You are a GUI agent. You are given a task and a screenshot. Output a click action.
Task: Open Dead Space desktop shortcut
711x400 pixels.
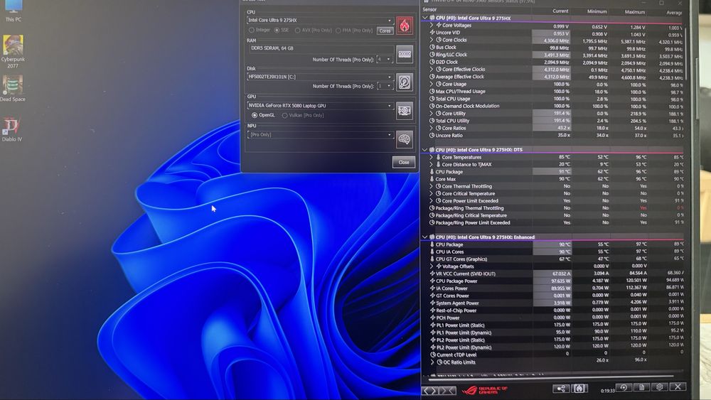tap(13, 88)
